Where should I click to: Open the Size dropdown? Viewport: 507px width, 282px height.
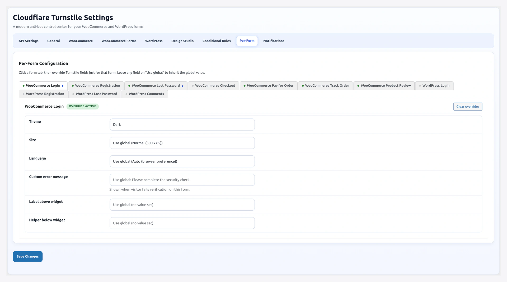tap(182, 143)
